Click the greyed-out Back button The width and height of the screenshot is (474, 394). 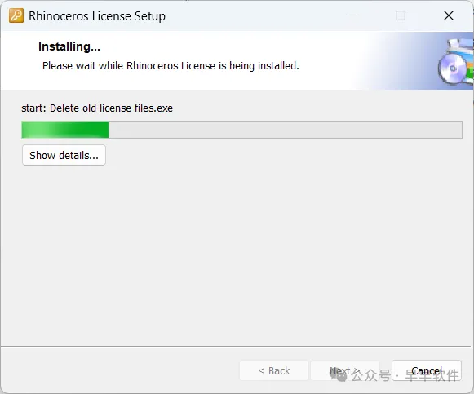coord(274,370)
